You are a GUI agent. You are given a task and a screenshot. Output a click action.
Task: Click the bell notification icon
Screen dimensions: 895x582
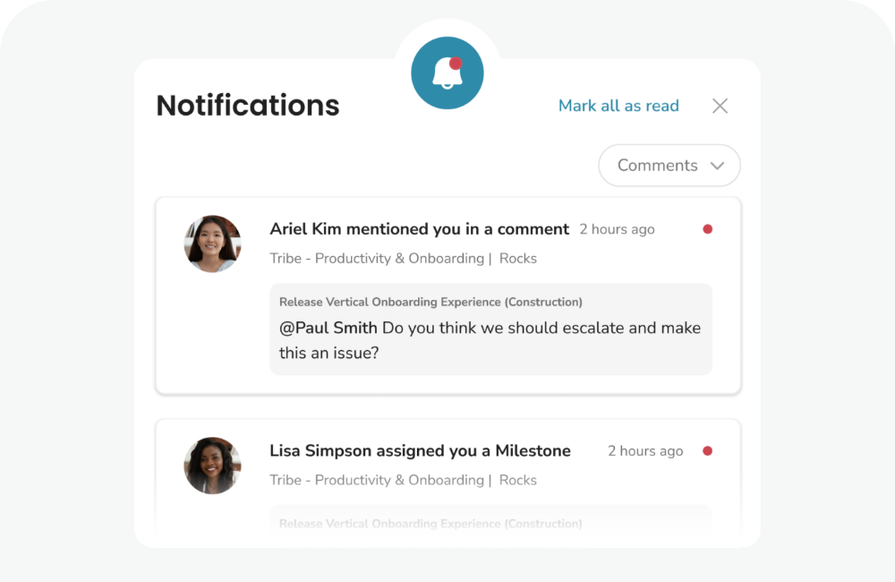point(447,73)
